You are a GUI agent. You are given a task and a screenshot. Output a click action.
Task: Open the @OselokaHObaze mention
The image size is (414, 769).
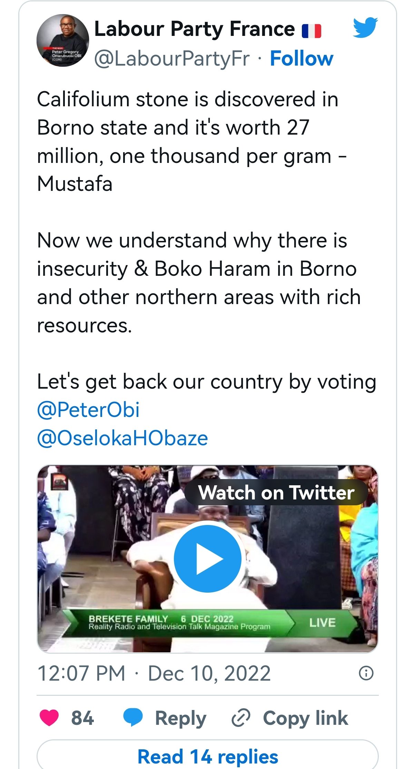(x=122, y=438)
